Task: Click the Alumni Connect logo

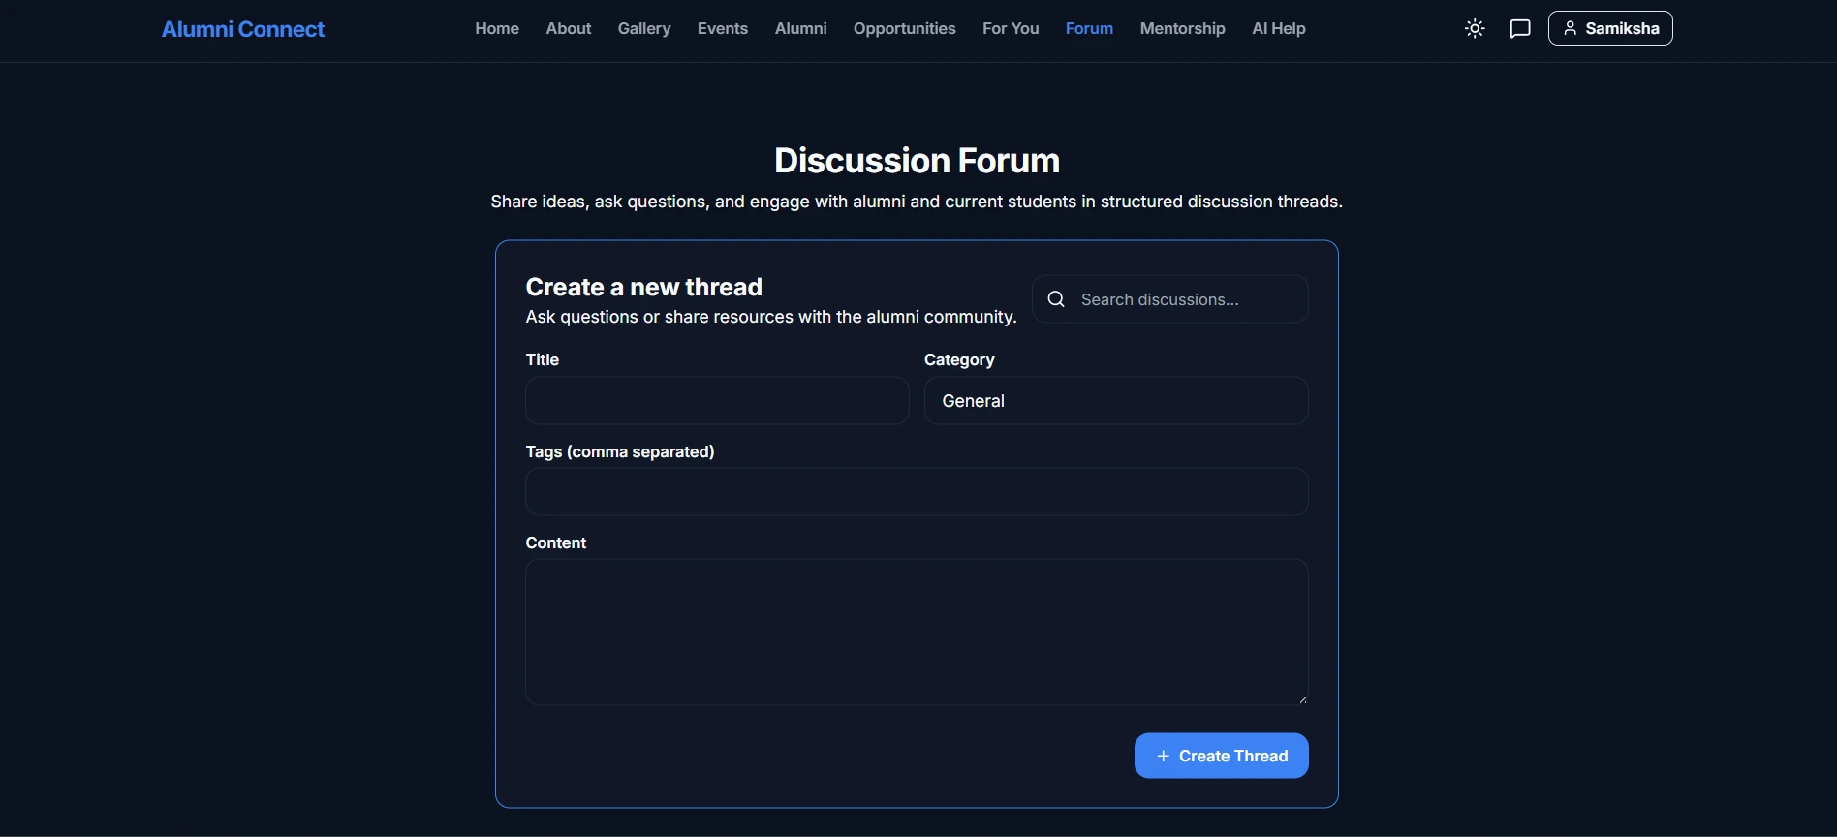Action: (x=243, y=29)
